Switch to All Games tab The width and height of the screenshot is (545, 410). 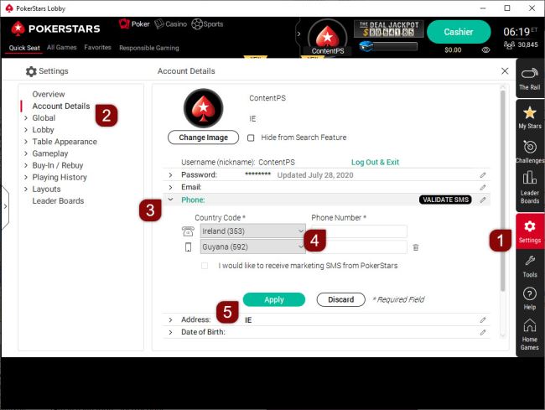coord(61,47)
